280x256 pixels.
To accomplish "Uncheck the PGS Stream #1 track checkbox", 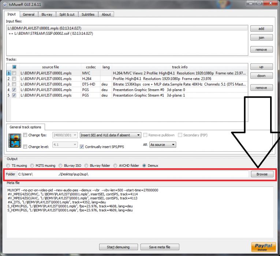I will (14, 95).
